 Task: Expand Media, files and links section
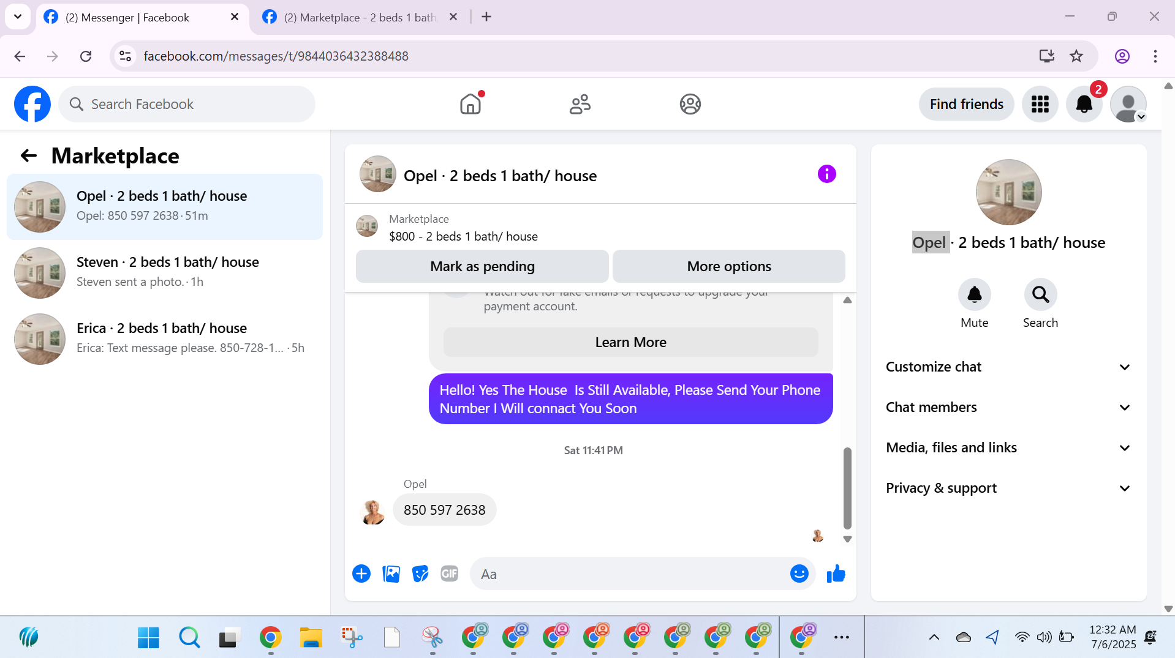pos(1008,447)
